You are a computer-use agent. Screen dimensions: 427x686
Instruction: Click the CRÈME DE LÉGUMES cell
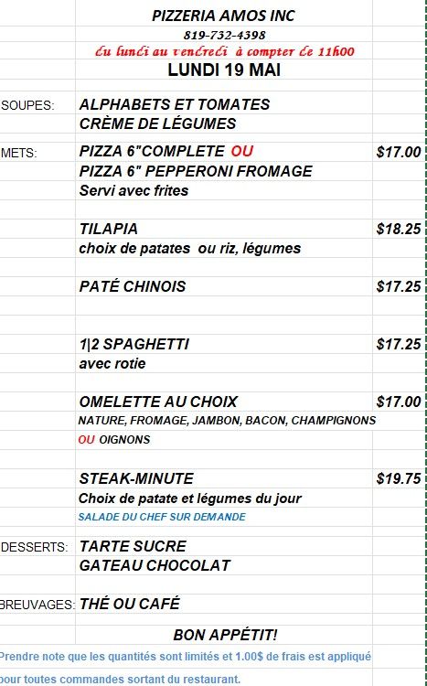[x=224, y=123]
